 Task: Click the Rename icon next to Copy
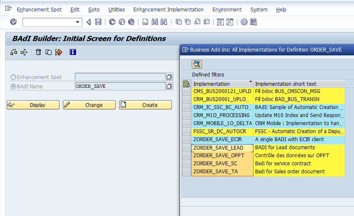[58, 52]
